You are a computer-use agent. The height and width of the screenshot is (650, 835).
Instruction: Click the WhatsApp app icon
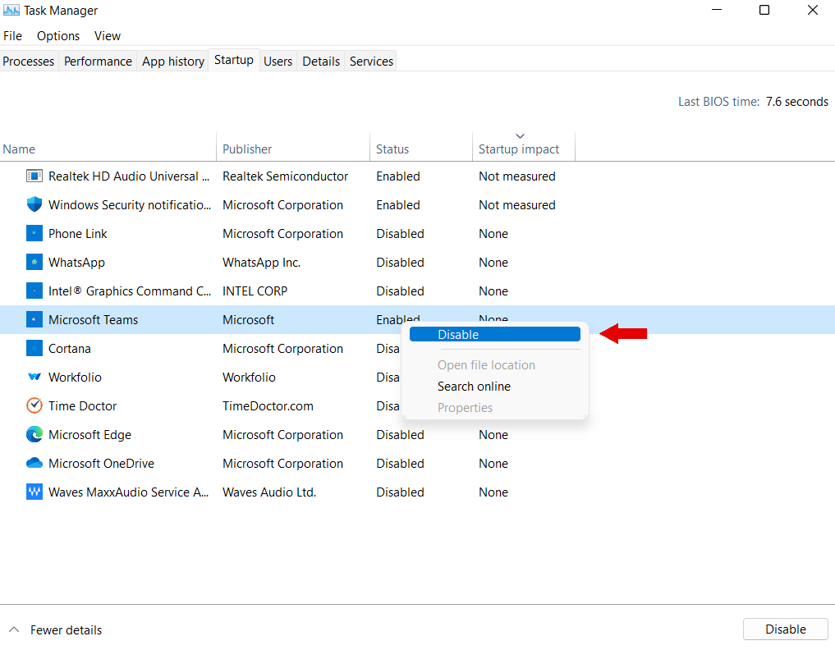pos(34,262)
